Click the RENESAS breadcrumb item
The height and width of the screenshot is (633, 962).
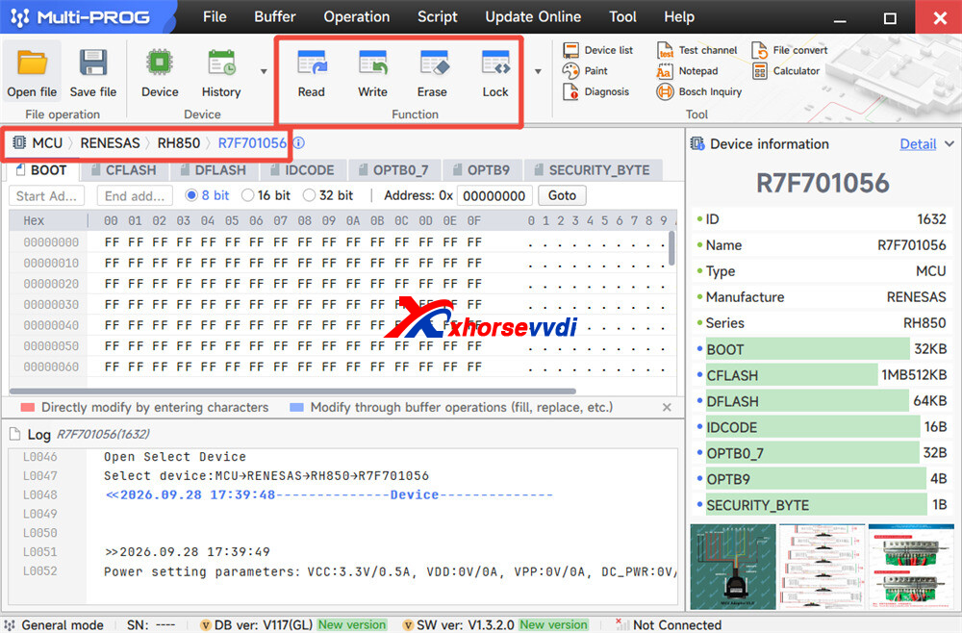[111, 143]
